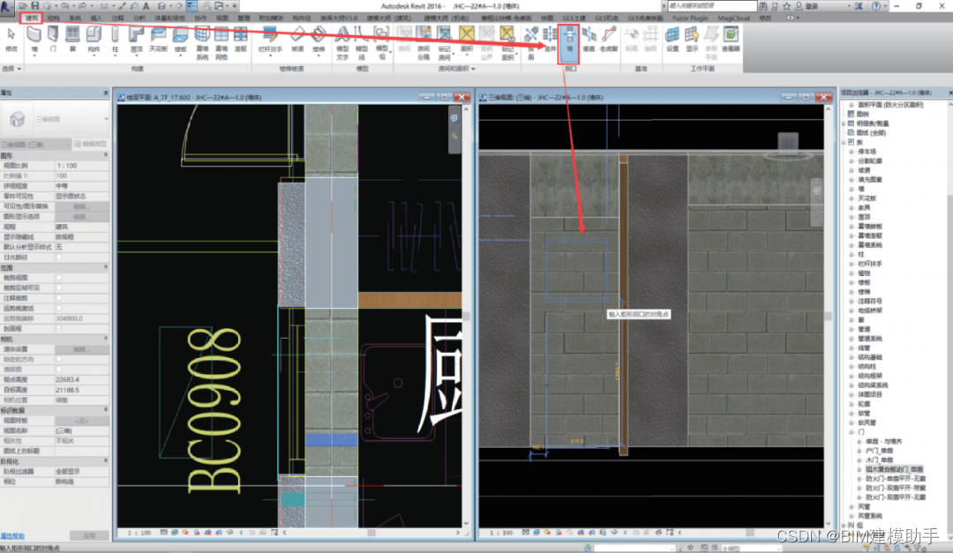Select the 竖梃 (Mullion) tool
The height and width of the screenshot is (553, 953).
[241, 40]
